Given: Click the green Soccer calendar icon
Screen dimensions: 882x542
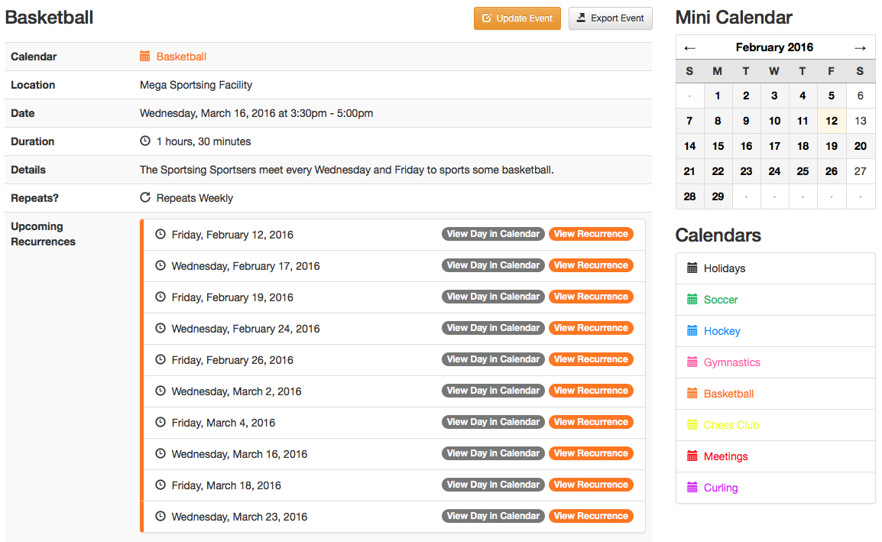Looking at the screenshot, I should (692, 300).
